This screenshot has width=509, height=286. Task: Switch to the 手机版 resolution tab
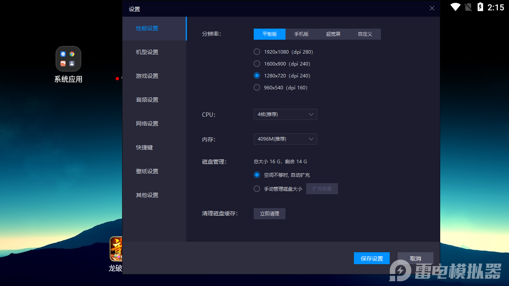(301, 34)
